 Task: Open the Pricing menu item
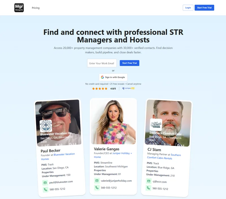coord(36,8)
